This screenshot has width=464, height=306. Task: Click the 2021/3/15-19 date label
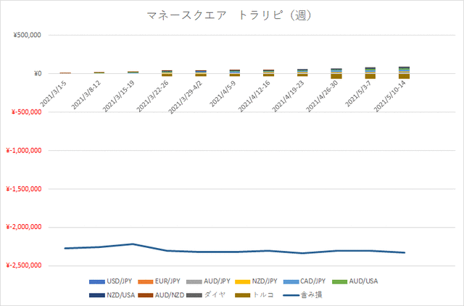[119, 96]
